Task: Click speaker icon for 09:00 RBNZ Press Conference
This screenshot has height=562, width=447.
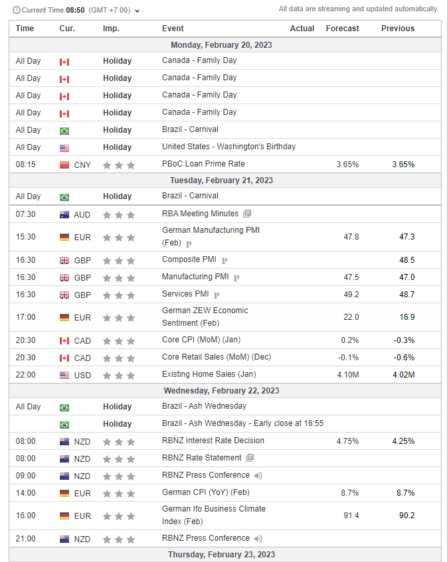Action: (x=258, y=476)
